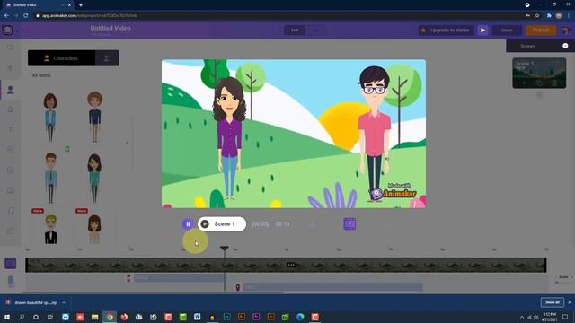Select the man with blue tie character
This screenshot has height=323, width=575.
tap(50, 178)
